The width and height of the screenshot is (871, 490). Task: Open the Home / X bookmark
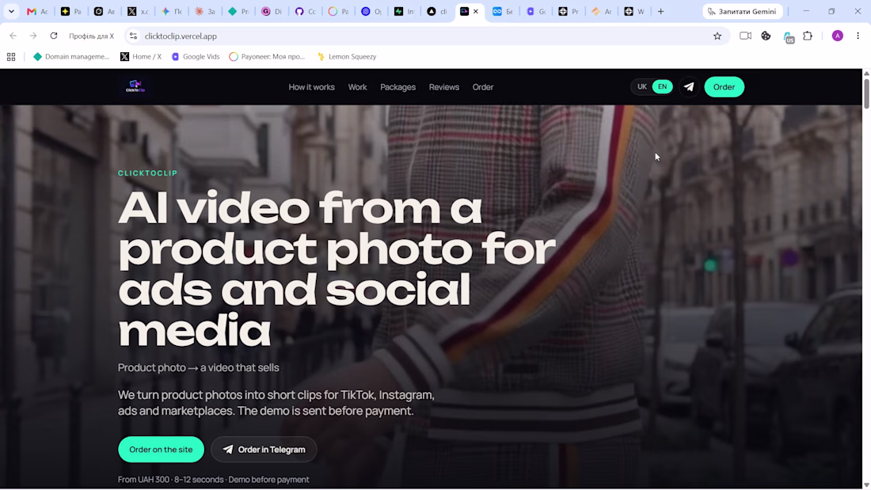(x=141, y=57)
